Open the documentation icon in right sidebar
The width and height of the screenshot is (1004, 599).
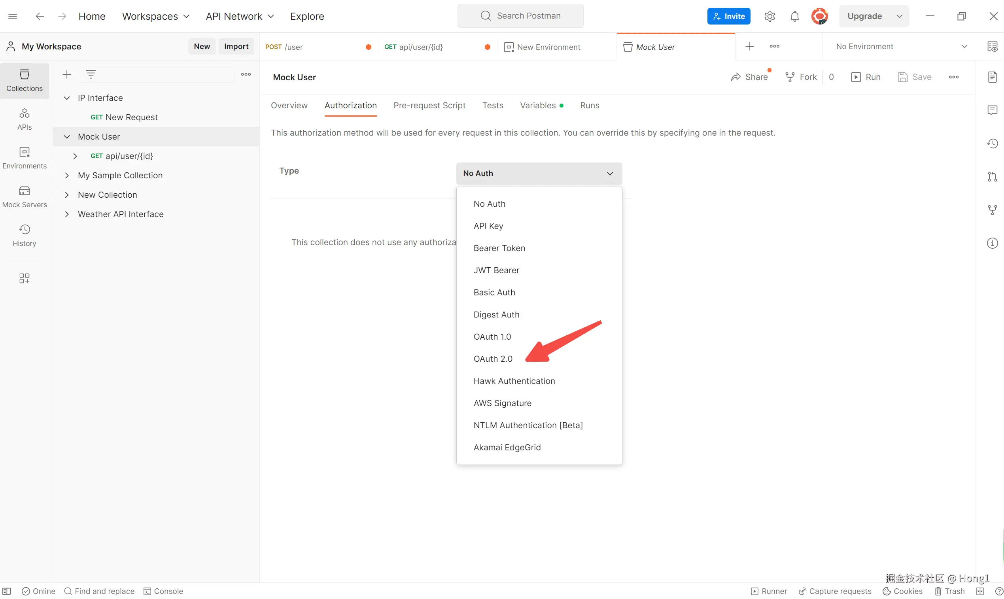click(992, 77)
